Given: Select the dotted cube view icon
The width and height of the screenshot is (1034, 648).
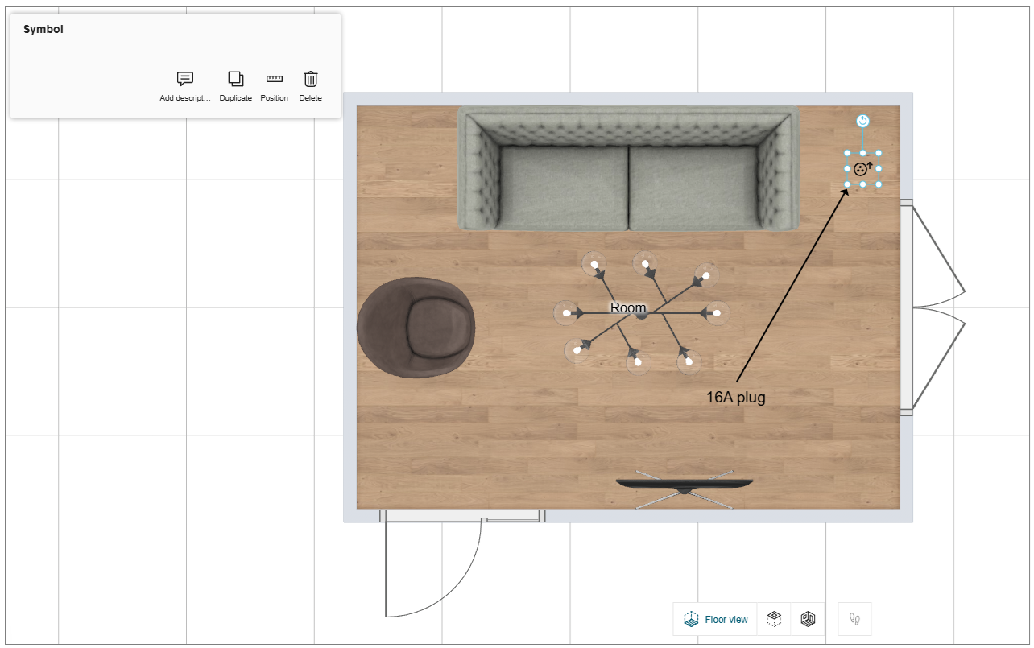Looking at the screenshot, I should (x=774, y=619).
